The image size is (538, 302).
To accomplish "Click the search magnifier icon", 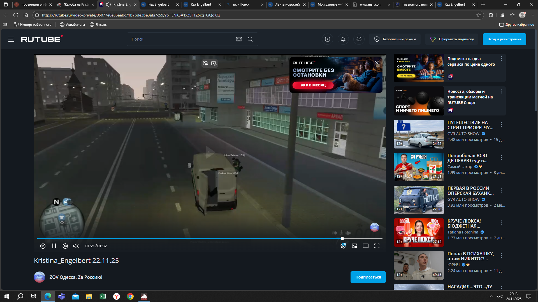I will coord(250,39).
